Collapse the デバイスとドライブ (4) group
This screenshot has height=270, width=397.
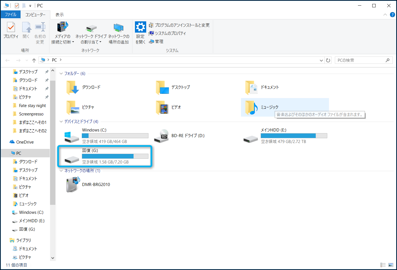[x=61, y=122]
